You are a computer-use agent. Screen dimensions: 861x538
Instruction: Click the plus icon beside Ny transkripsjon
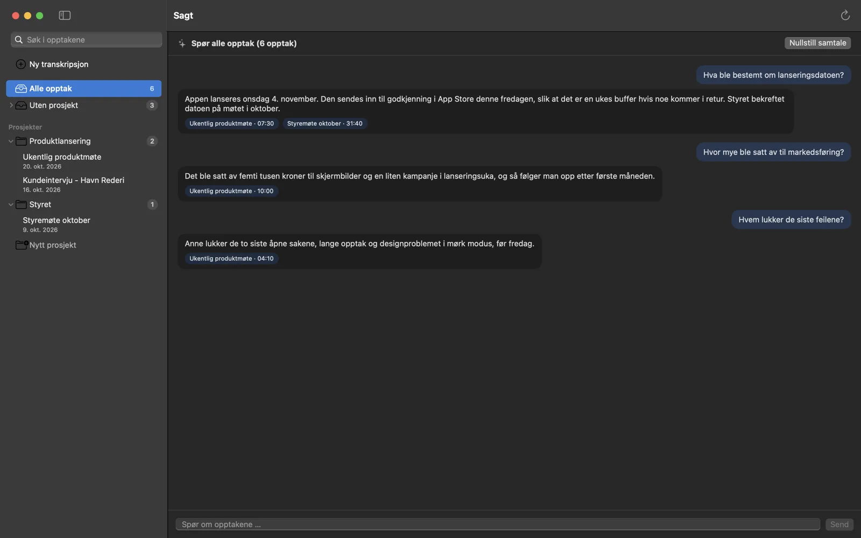(x=20, y=64)
